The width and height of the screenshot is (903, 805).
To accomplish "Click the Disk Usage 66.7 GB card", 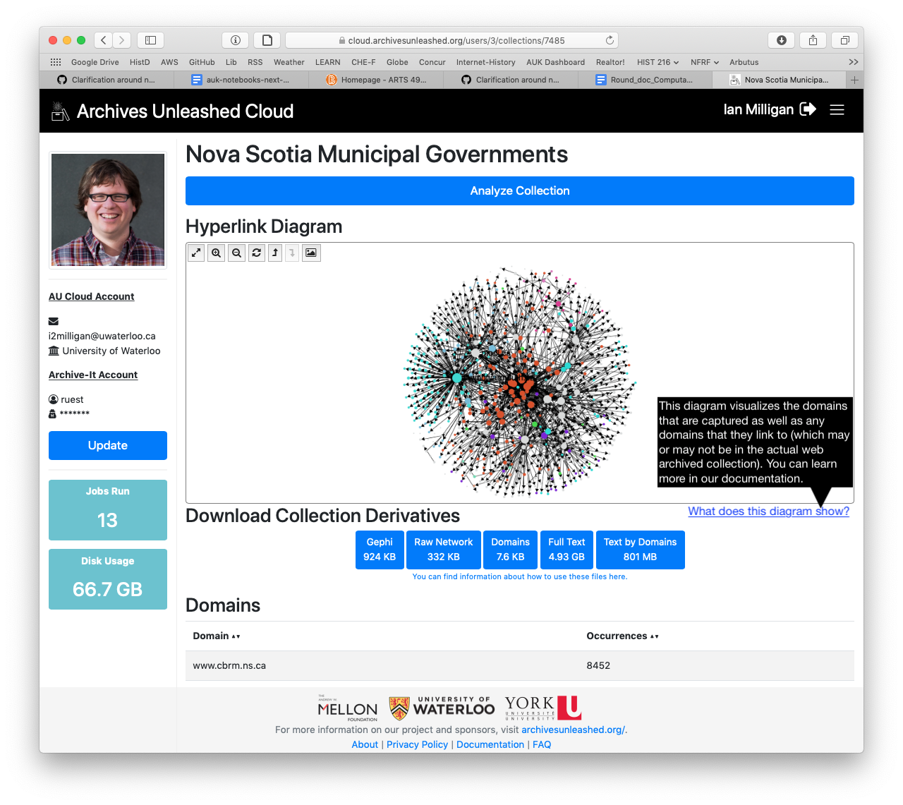I will pyautogui.click(x=108, y=579).
